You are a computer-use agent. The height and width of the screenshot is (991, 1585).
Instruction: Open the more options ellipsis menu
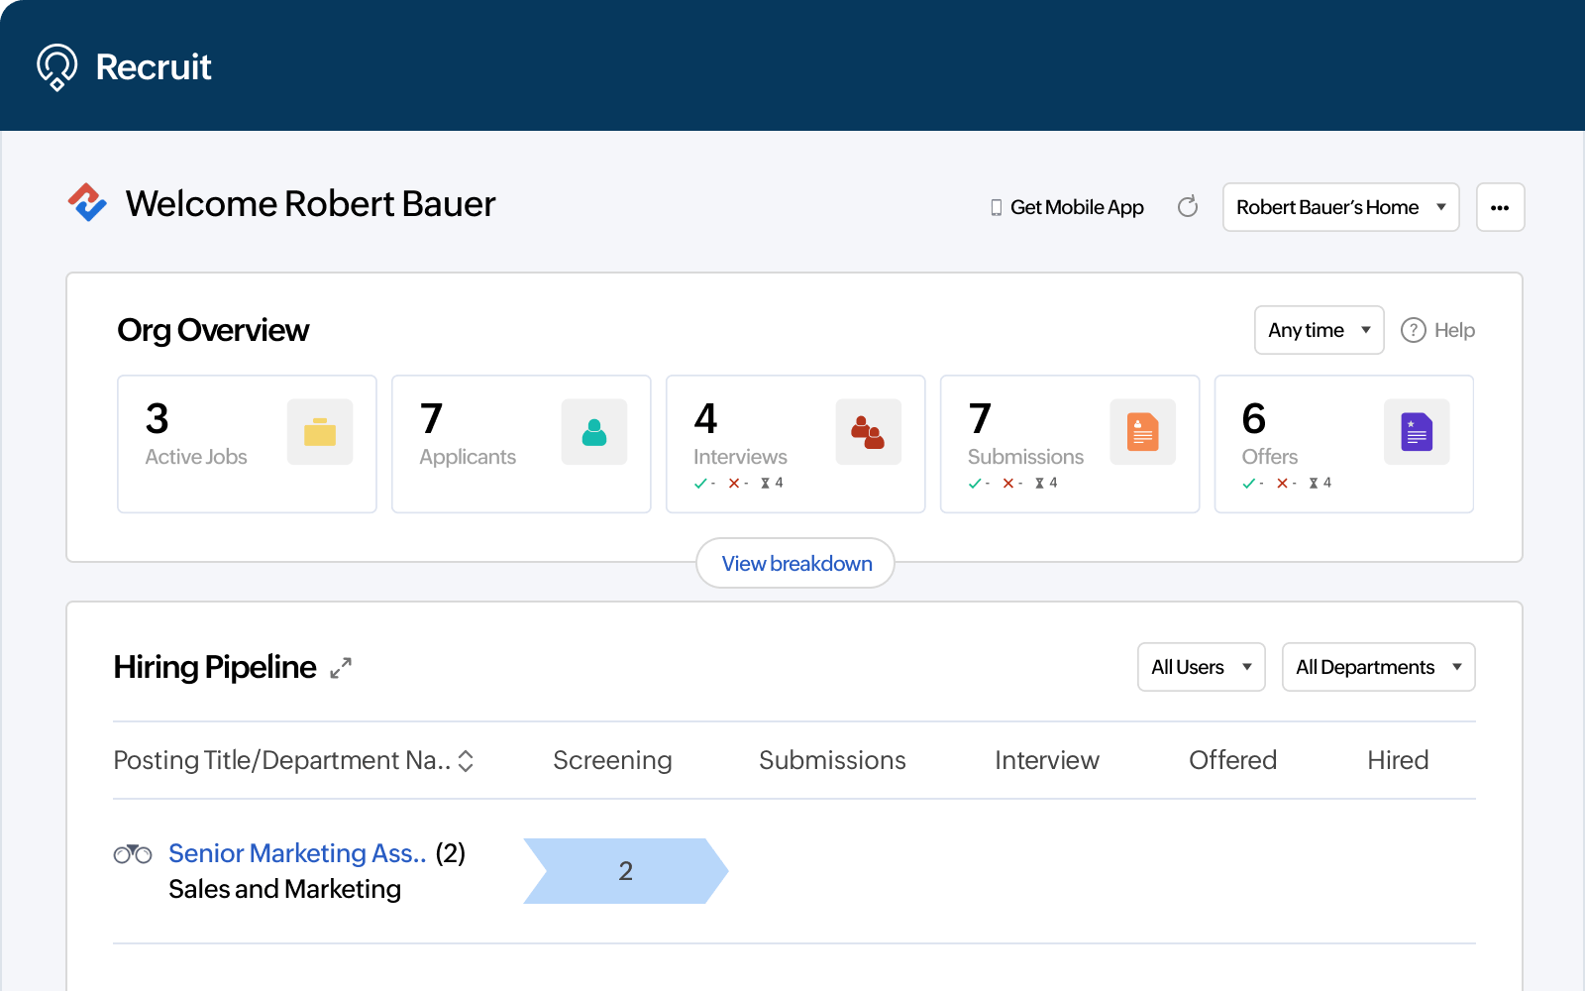pos(1501,207)
